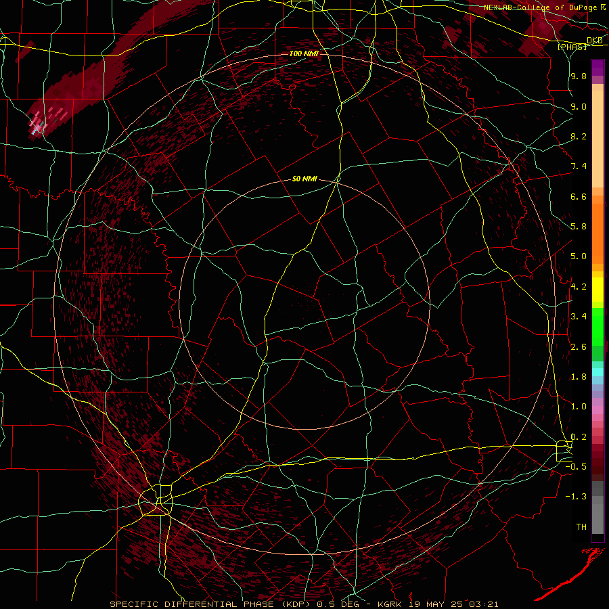
Task: Pick the yellow swatch beside 4.2
Action: point(597,290)
